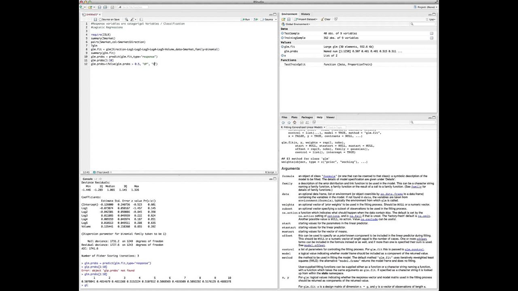Clear environment with Clear button
Viewport: 518px width, 291px height.
click(326, 19)
